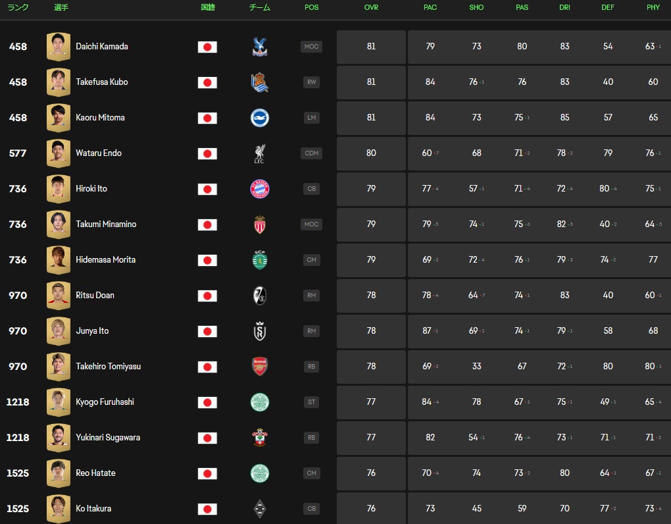Click the Brighton crest in Mitoma's row
671x524 pixels.
point(260,118)
